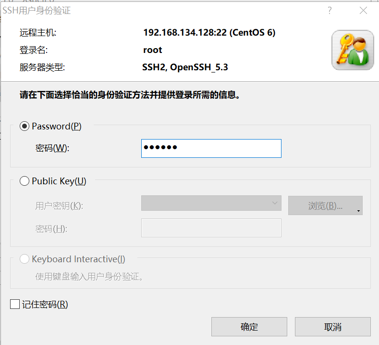Cancel with the 取消 button
Image resolution: width=379 pixels, height=345 pixels.
tap(332, 327)
